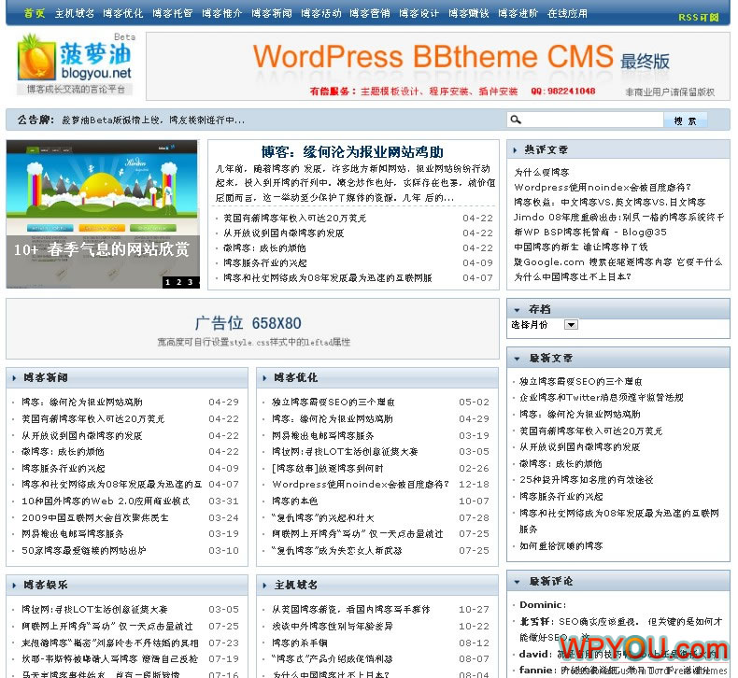The height and width of the screenshot is (678, 738).
Task: Click the arrow icon beside 热评文章 header
Action: (x=515, y=150)
